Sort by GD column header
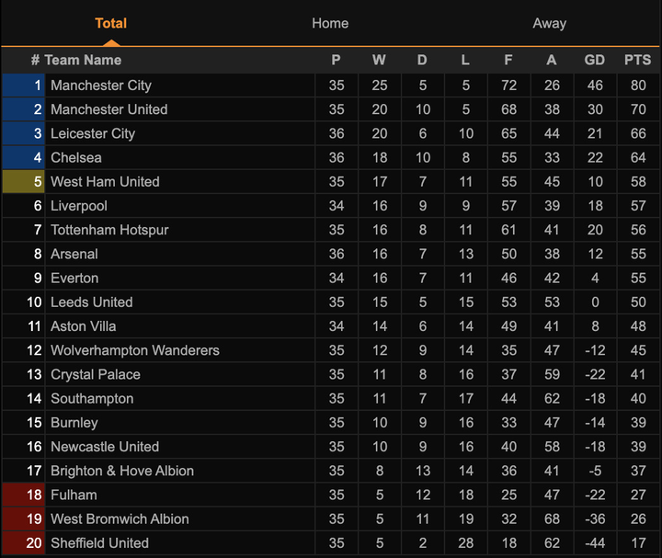This screenshot has width=662, height=558. [x=595, y=60]
